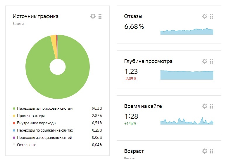
Task: Open the Отказы widget title
Action: 133,16
